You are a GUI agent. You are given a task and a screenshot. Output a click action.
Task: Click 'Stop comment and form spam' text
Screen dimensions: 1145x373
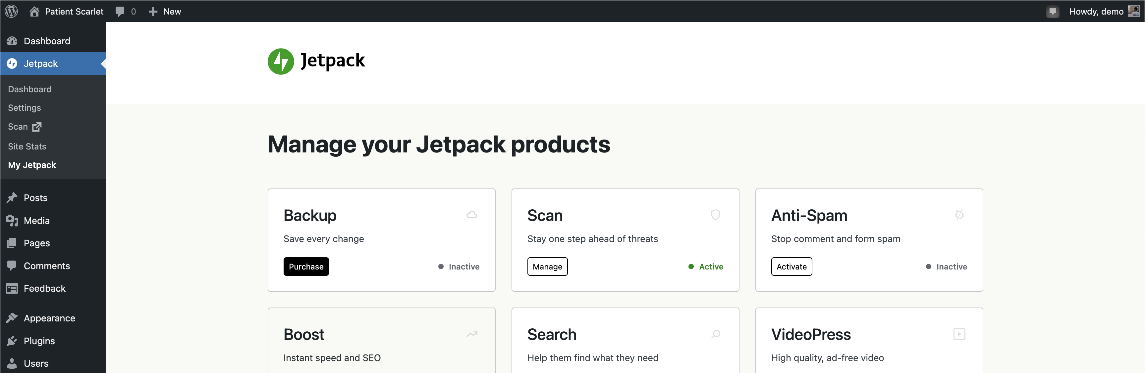(836, 239)
